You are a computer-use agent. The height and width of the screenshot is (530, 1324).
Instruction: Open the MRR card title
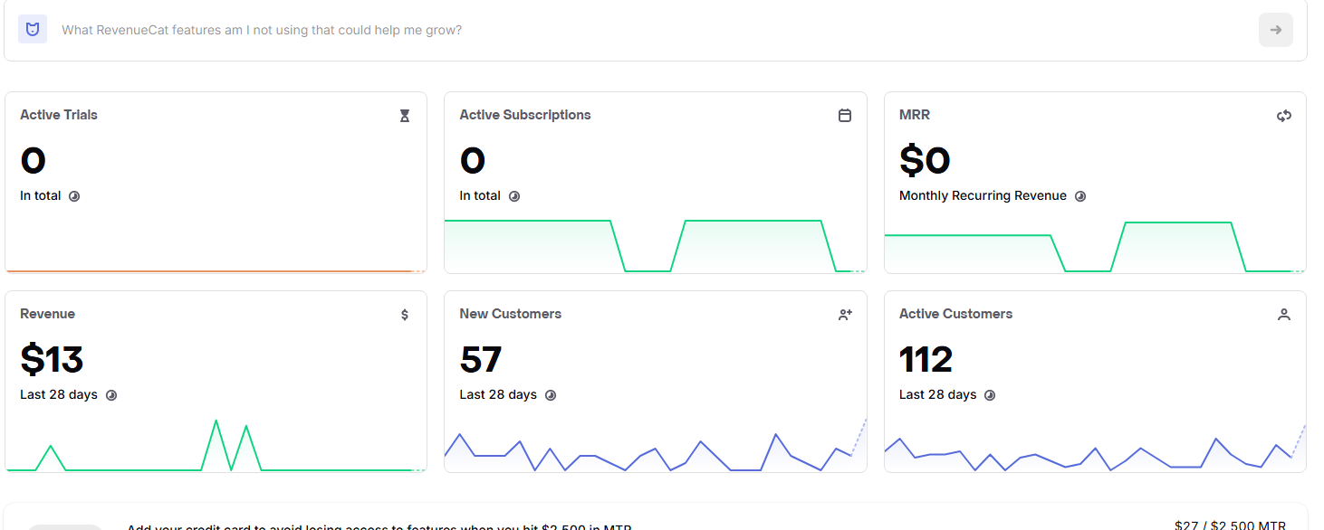coord(915,115)
